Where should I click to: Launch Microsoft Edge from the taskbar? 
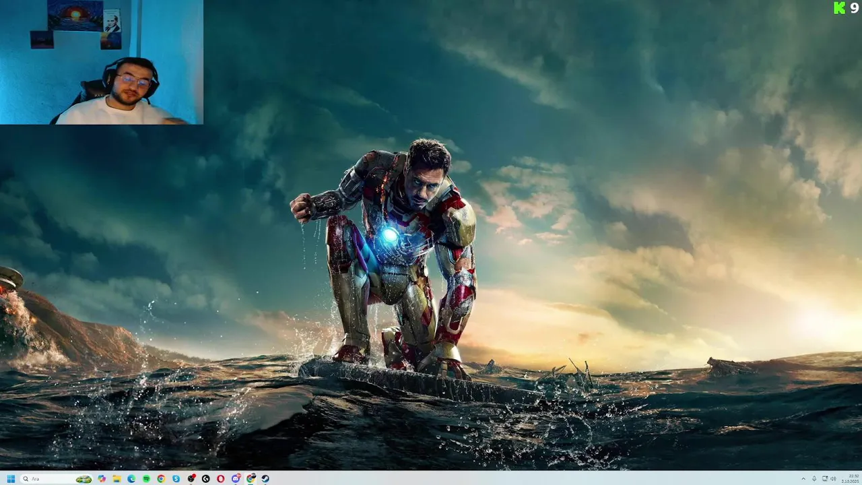point(131,479)
